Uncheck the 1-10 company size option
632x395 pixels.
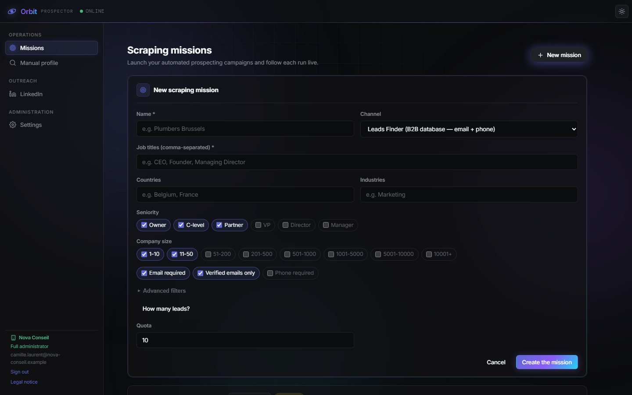(x=144, y=254)
